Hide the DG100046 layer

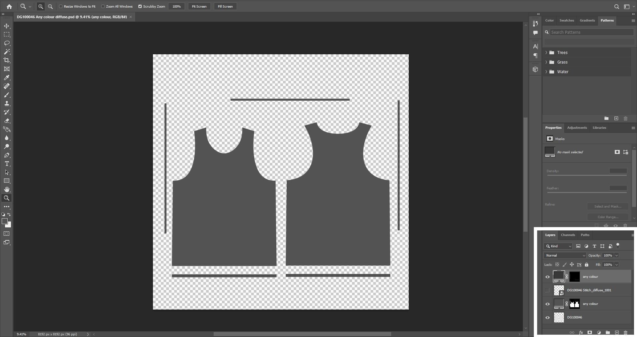(x=547, y=317)
